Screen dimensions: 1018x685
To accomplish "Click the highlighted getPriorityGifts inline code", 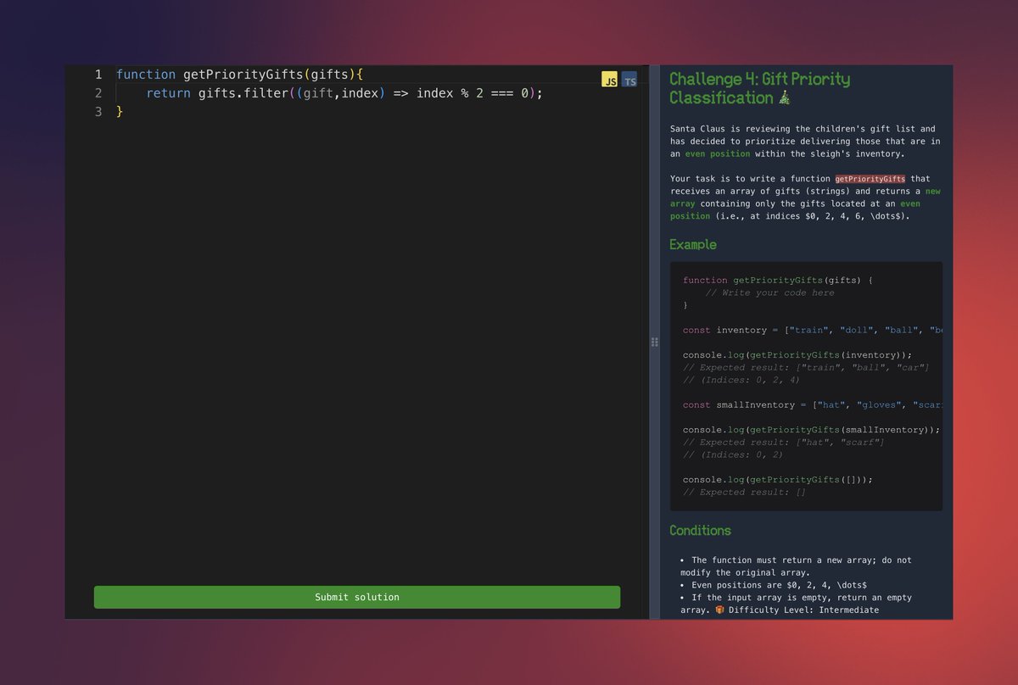I will click(870, 179).
